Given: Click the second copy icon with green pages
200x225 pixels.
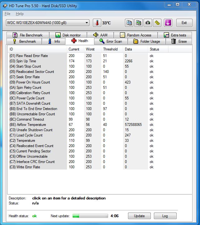Looking at the screenshot, I should (x=138, y=23).
